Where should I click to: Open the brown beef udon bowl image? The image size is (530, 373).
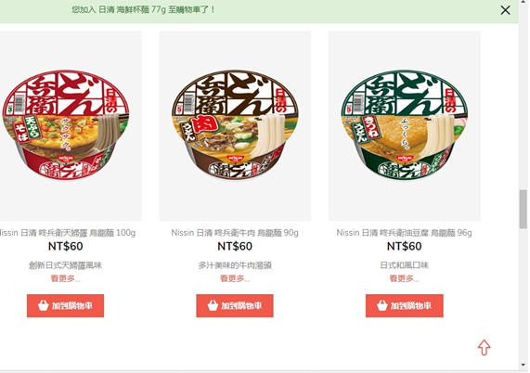(235, 125)
